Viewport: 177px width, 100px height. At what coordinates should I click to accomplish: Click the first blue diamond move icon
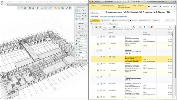tap(141, 27)
